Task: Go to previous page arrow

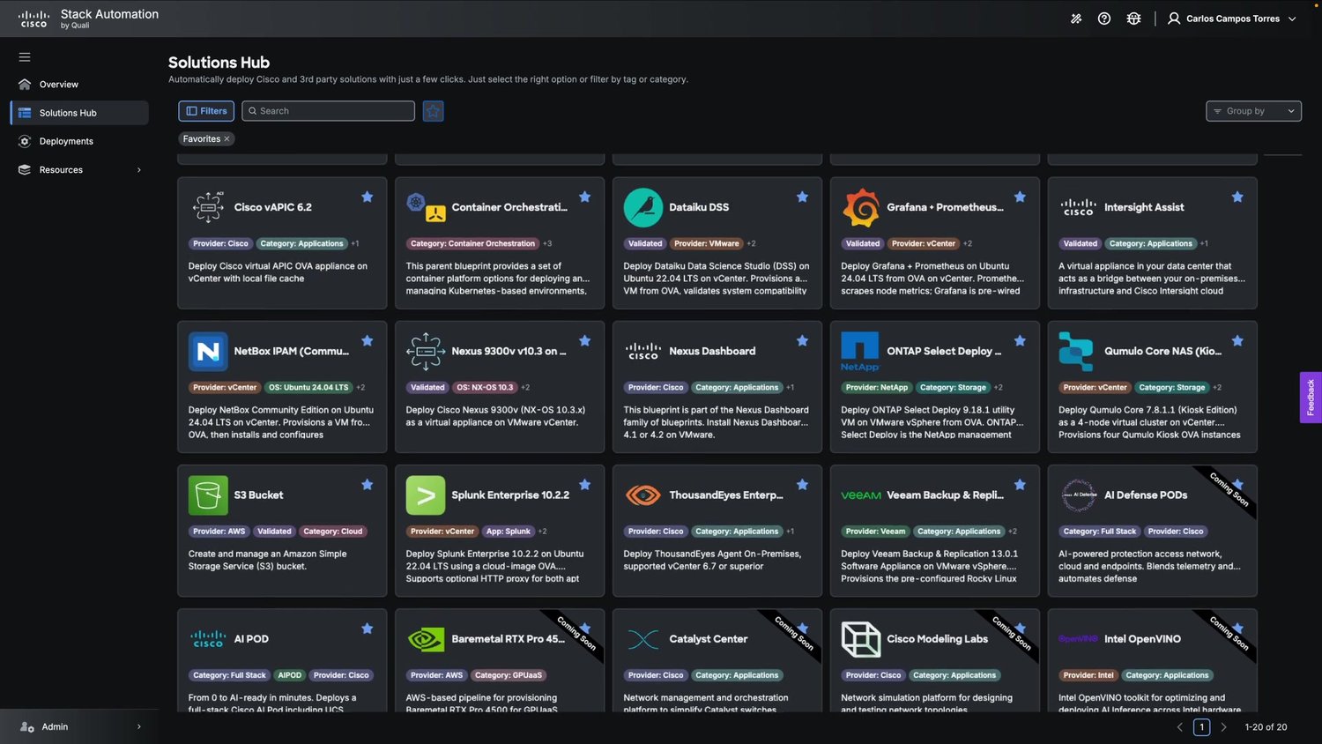Action: (1180, 727)
